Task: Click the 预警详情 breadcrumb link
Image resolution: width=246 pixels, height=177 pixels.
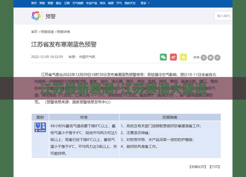Action: 64,32
